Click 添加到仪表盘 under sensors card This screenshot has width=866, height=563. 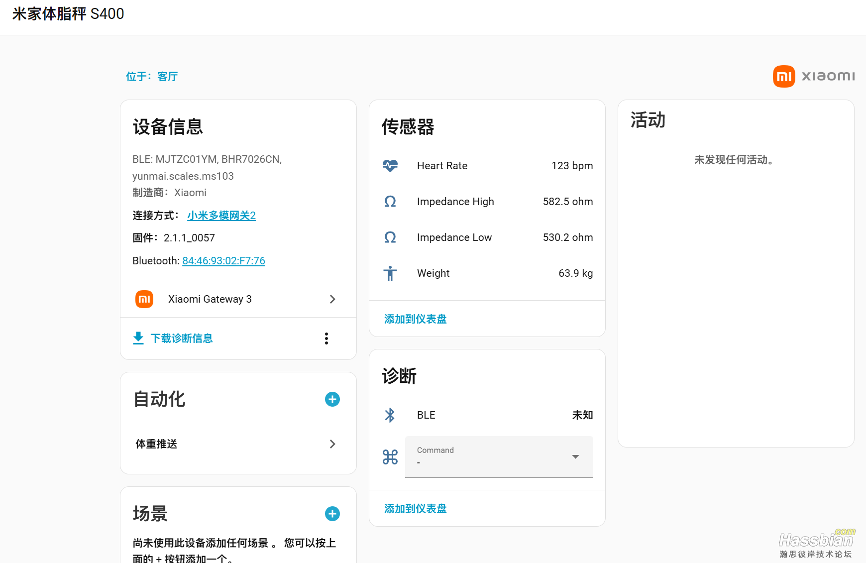(x=416, y=319)
